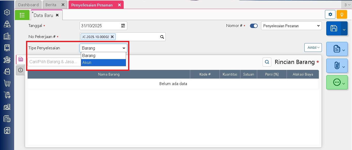Click the save disk icon
Image resolution: width=352 pixels, height=150 pixels.
(x=333, y=29)
